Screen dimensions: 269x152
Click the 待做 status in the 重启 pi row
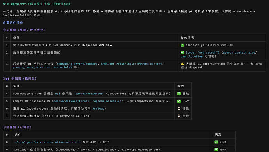[x=186, y=108]
